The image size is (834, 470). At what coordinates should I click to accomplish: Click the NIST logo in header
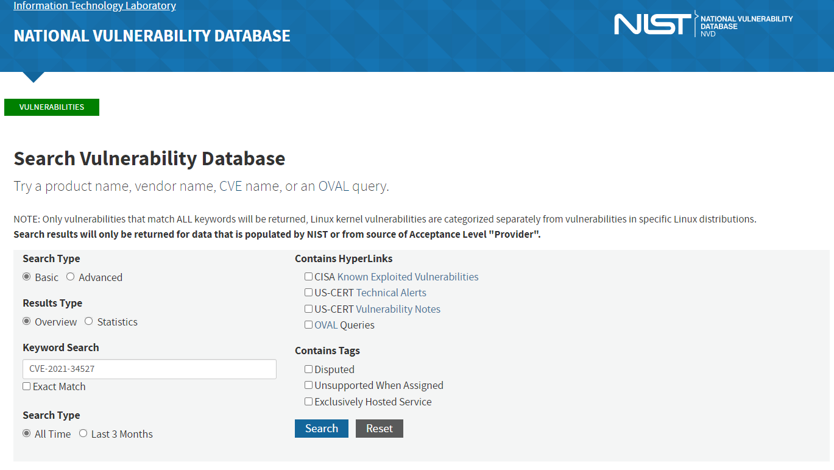tap(652, 24)
